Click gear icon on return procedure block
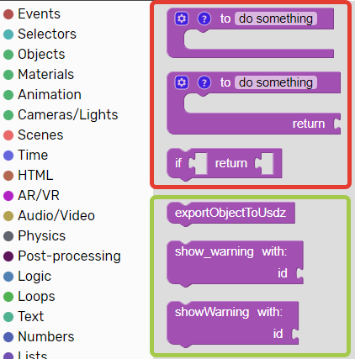 (x=182, y=82)
